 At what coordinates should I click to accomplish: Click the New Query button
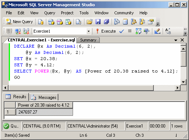pyautogui.click(x=19, y=22)
